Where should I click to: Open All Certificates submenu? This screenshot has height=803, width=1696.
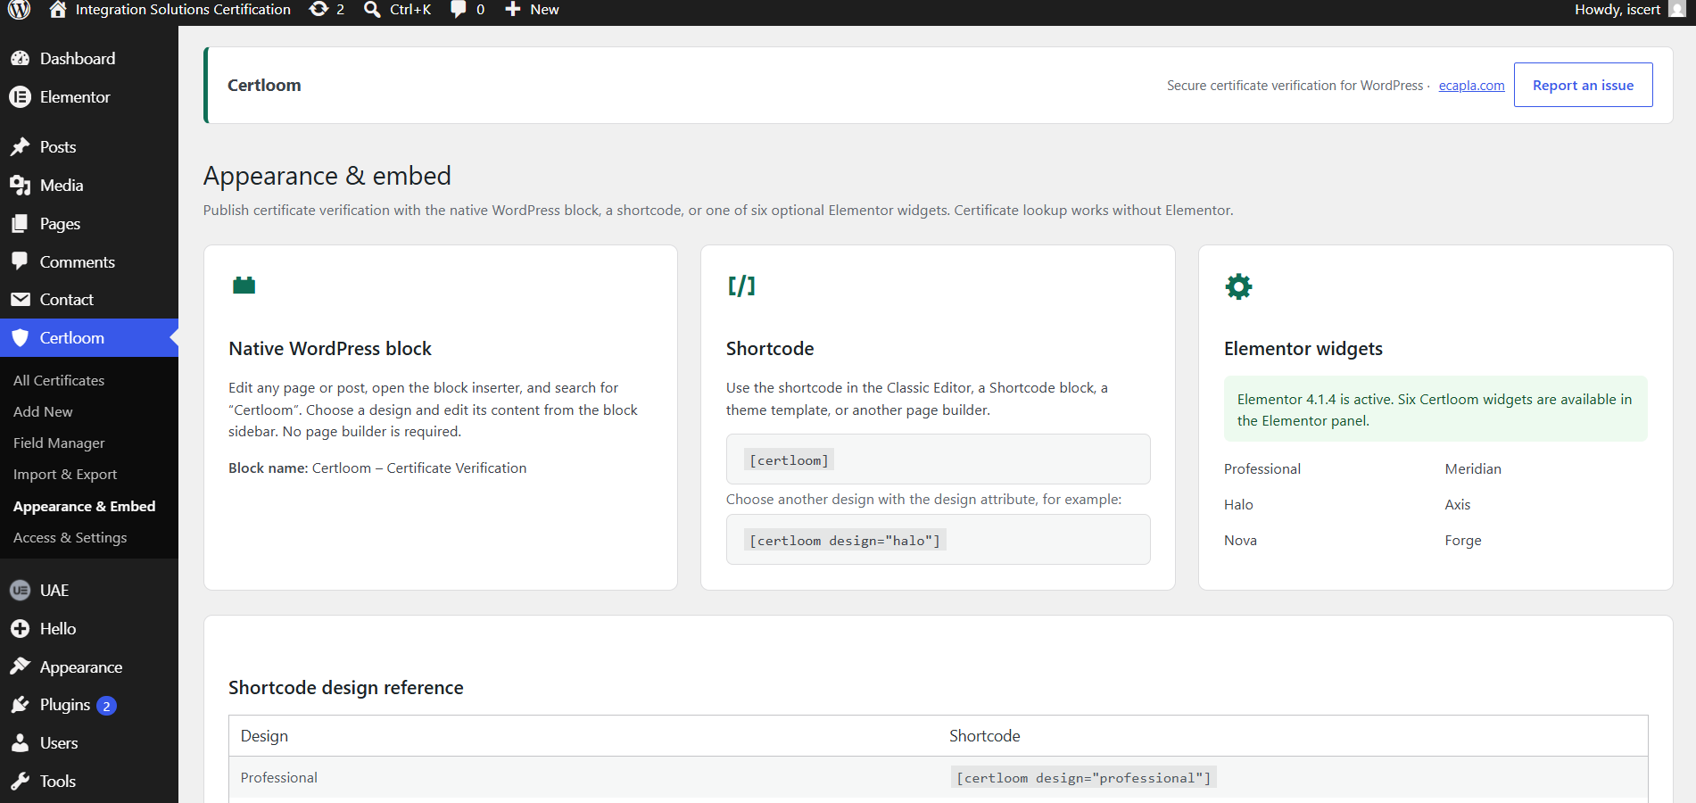(59, 380)
